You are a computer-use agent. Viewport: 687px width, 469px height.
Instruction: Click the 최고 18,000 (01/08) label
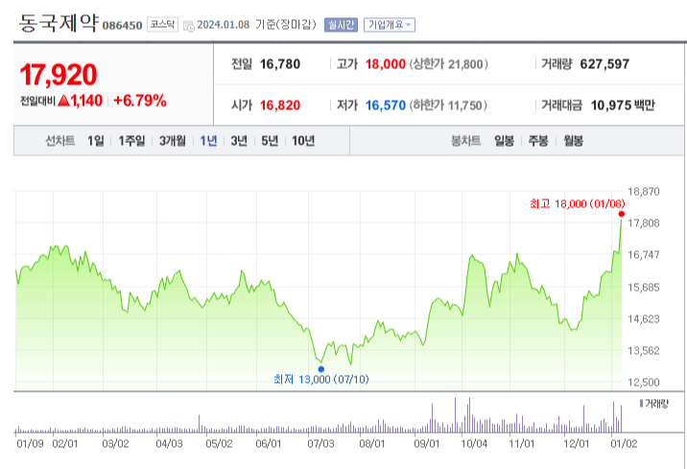577,203
